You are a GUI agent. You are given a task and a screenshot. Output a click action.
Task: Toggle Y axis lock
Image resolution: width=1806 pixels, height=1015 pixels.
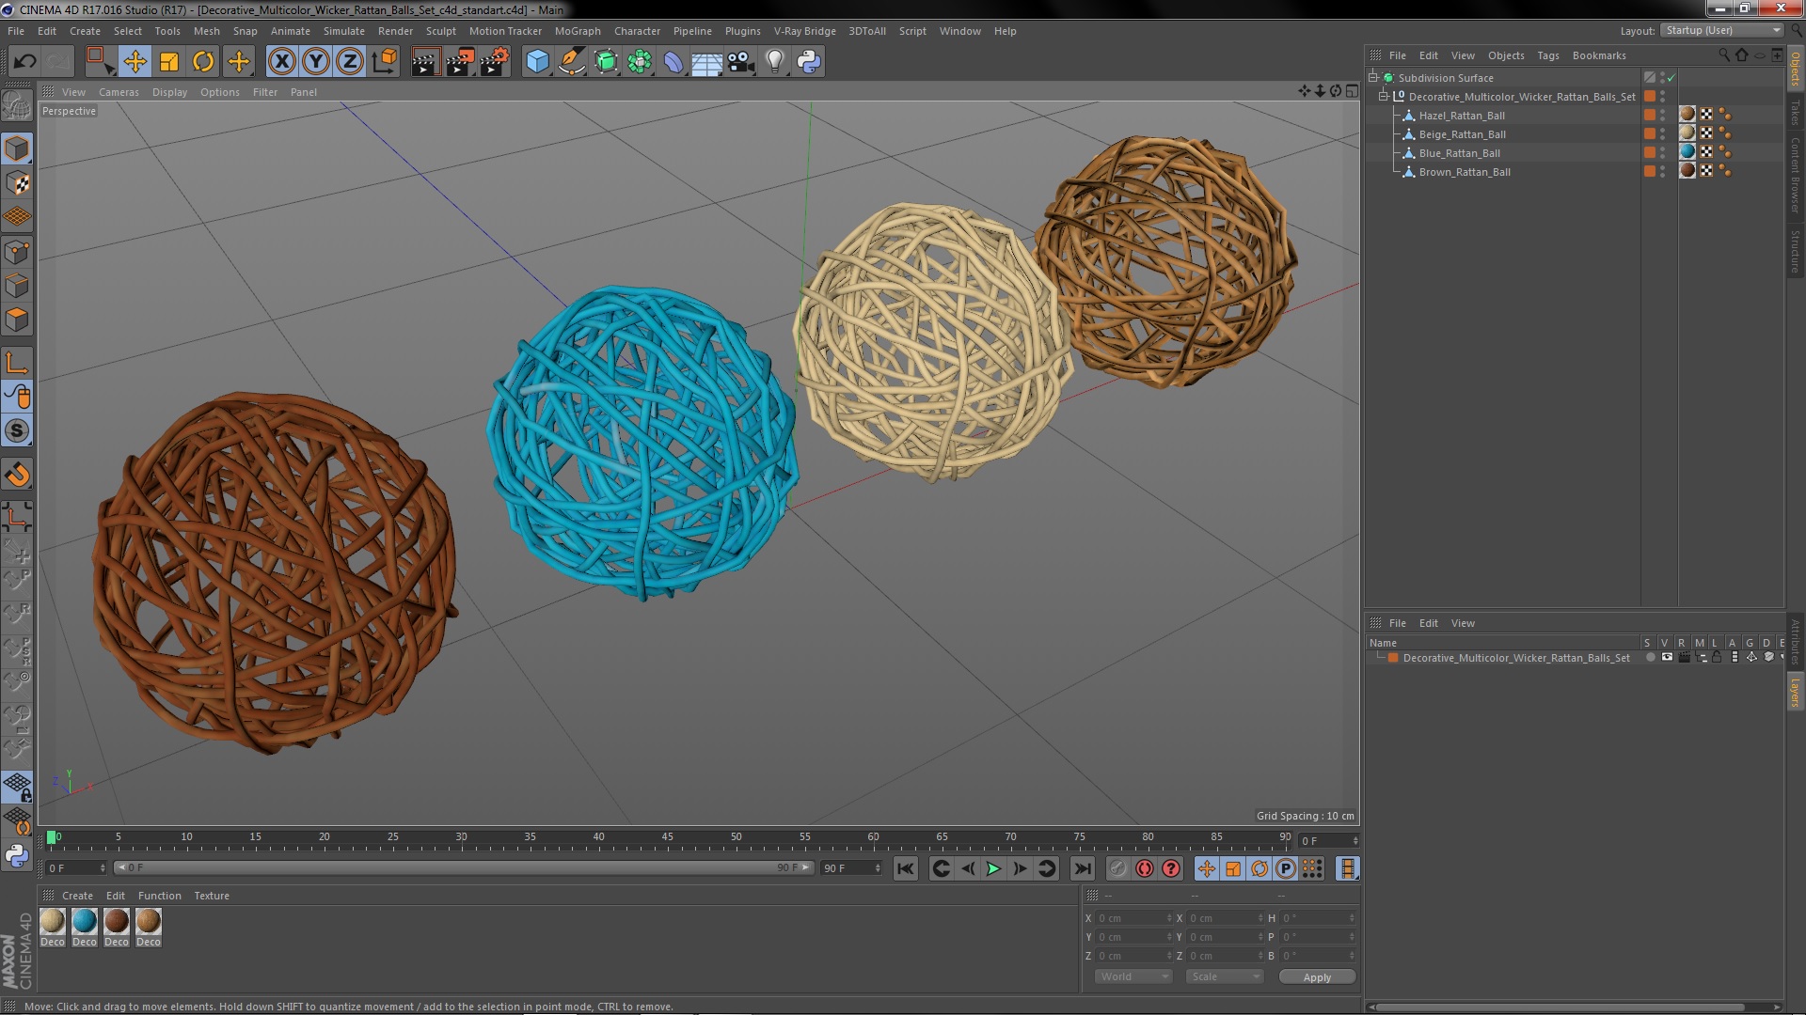(316, 62)
